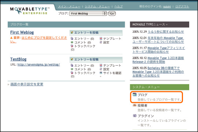Click the templates icon under TestBlog
Screen dimensions: 198x132
tap(101, 65)
